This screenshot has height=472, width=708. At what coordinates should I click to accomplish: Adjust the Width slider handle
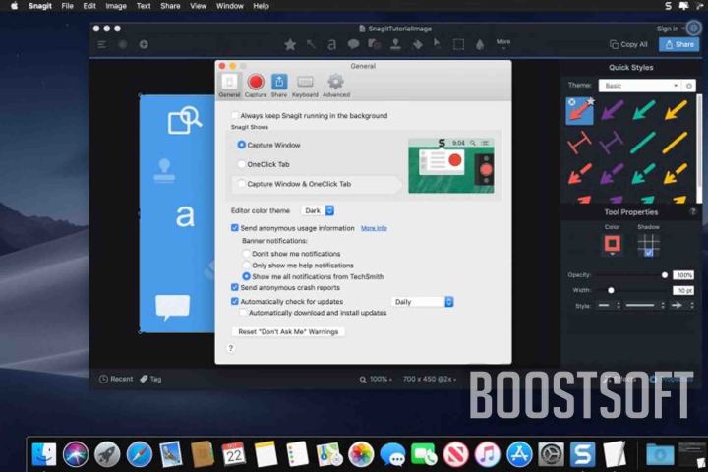611,290
